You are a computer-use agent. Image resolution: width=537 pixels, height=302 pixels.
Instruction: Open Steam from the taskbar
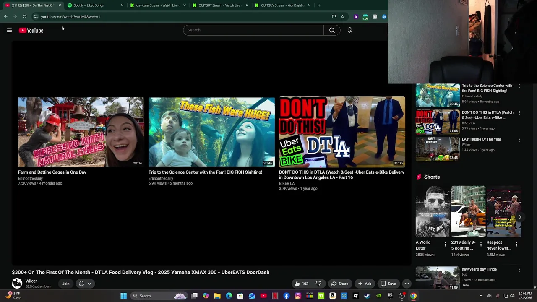point(367,296)
